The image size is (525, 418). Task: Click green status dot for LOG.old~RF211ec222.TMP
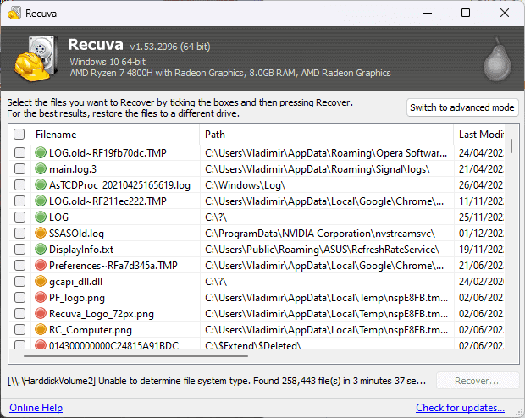coord(41,201)
